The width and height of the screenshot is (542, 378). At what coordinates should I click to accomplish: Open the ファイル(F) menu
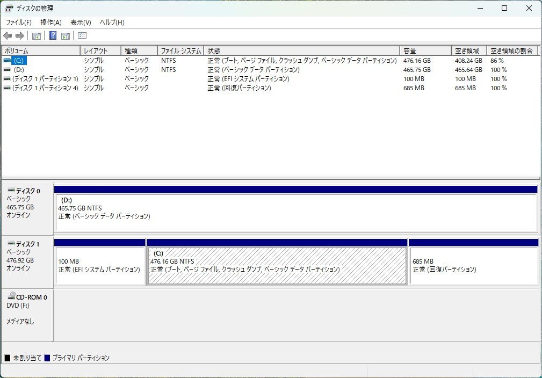pyautogui.click(x=18, y=23)
